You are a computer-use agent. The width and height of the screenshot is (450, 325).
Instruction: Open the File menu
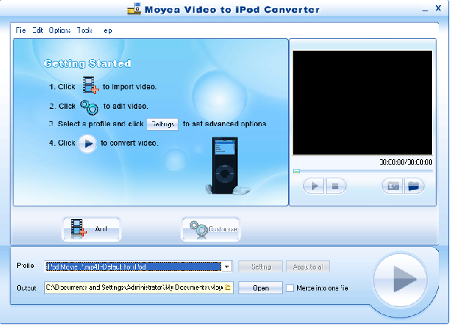click(x=20, y=31)
